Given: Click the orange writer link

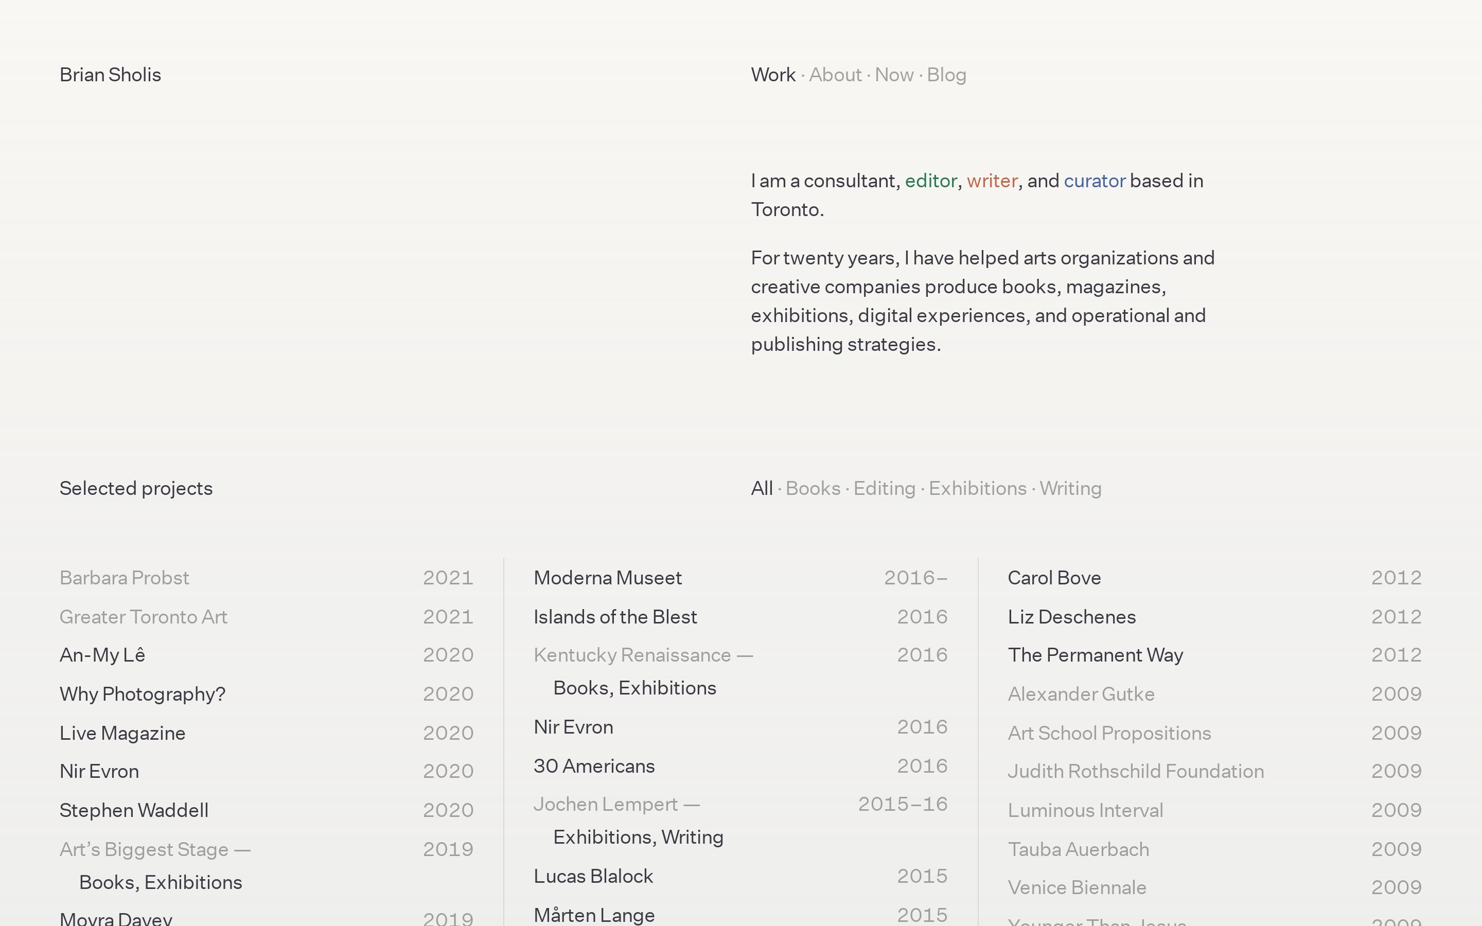Looking at the screenshot, I should tap(992, 181).
